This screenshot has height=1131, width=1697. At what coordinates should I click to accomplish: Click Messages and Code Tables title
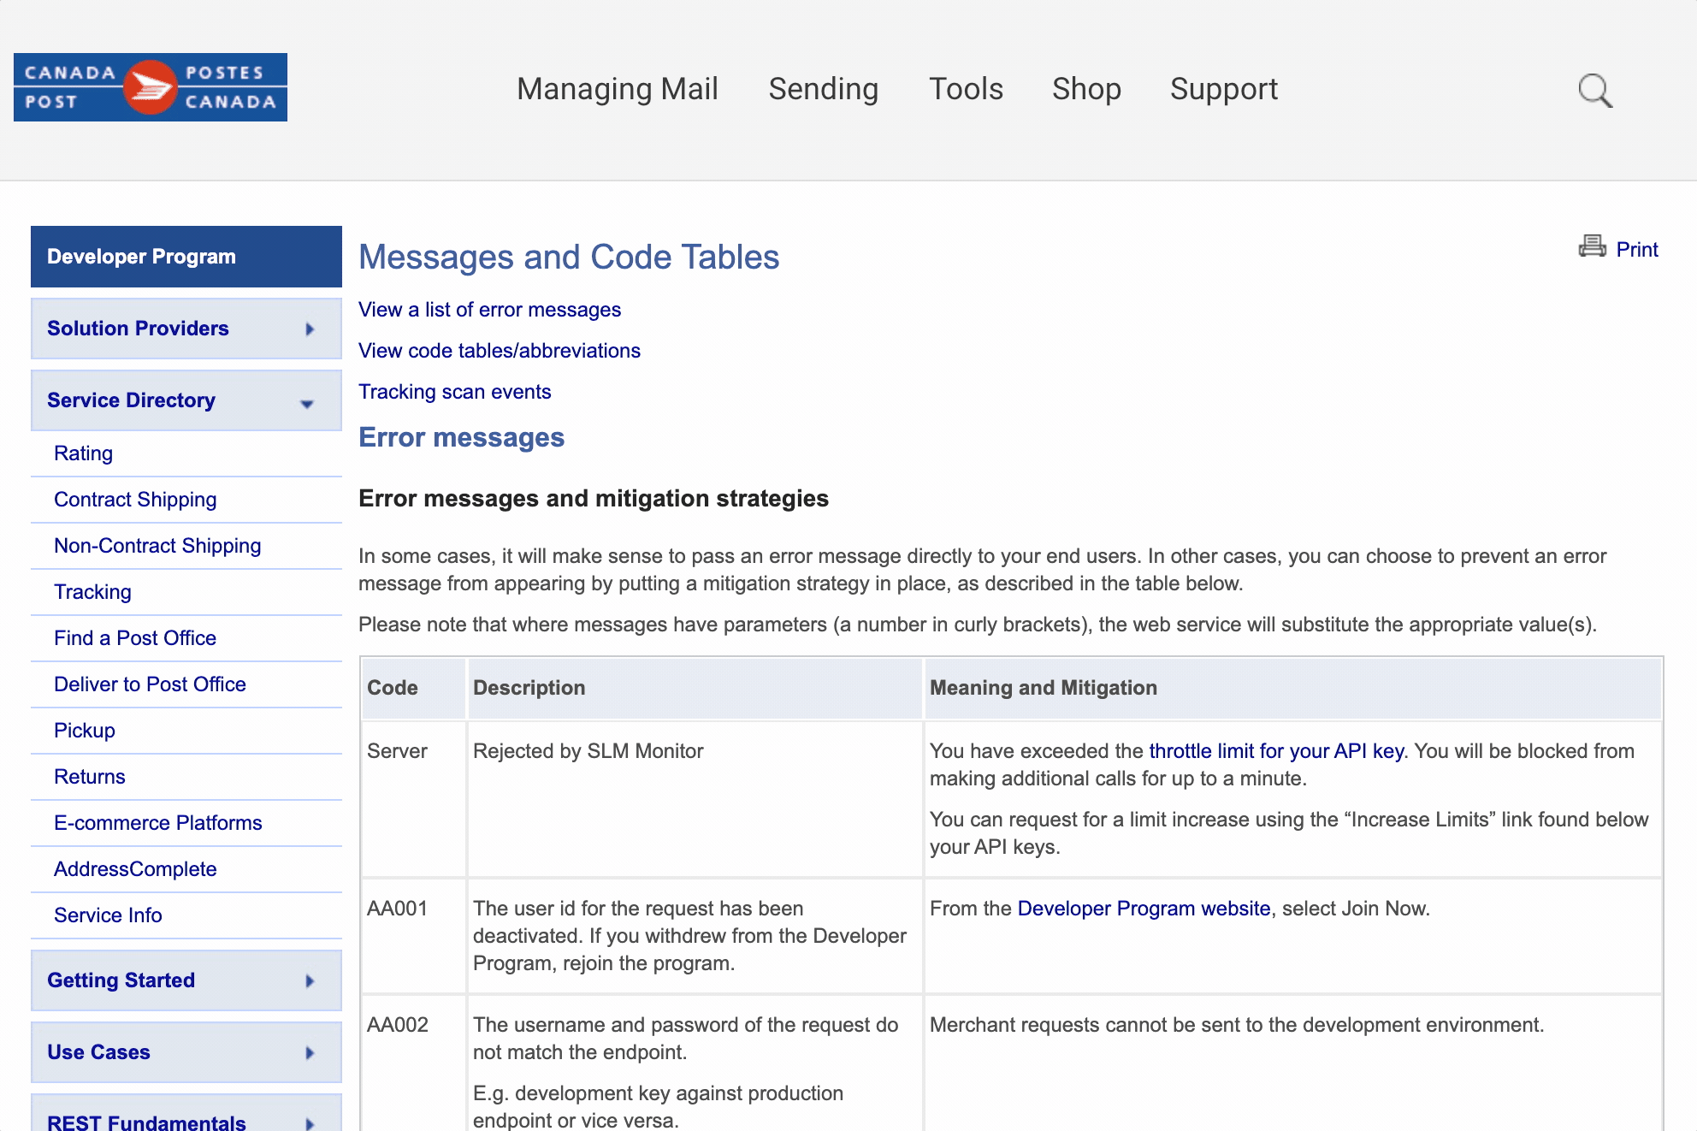569,257
